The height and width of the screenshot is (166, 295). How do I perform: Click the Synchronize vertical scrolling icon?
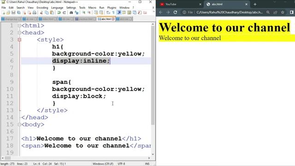coord(96,12)
